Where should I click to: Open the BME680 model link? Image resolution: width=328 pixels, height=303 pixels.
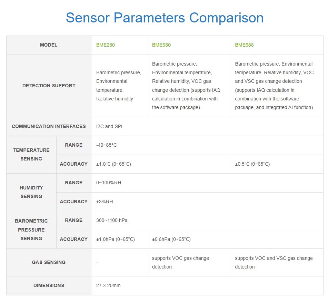click(x=161, y=45)
